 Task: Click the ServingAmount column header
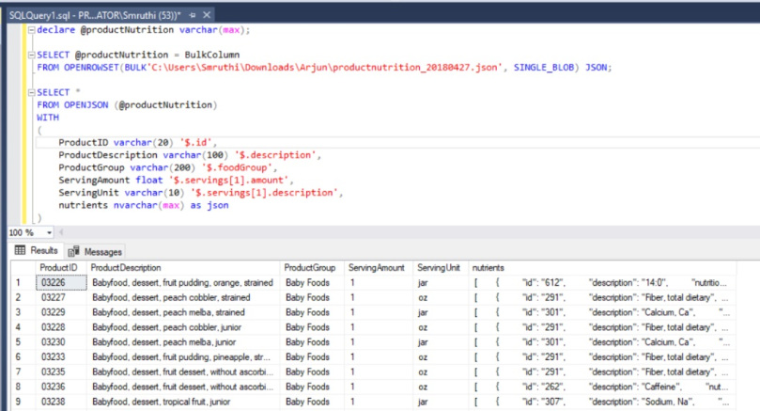378,267
